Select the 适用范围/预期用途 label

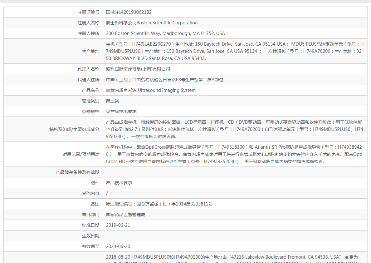[x=81, y=155]
